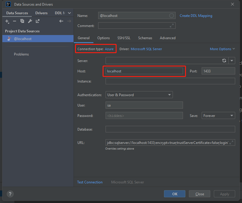Open the Save password duration dropdown
The height and width of the screenshot is (203, 242).
tap(218, 115)
